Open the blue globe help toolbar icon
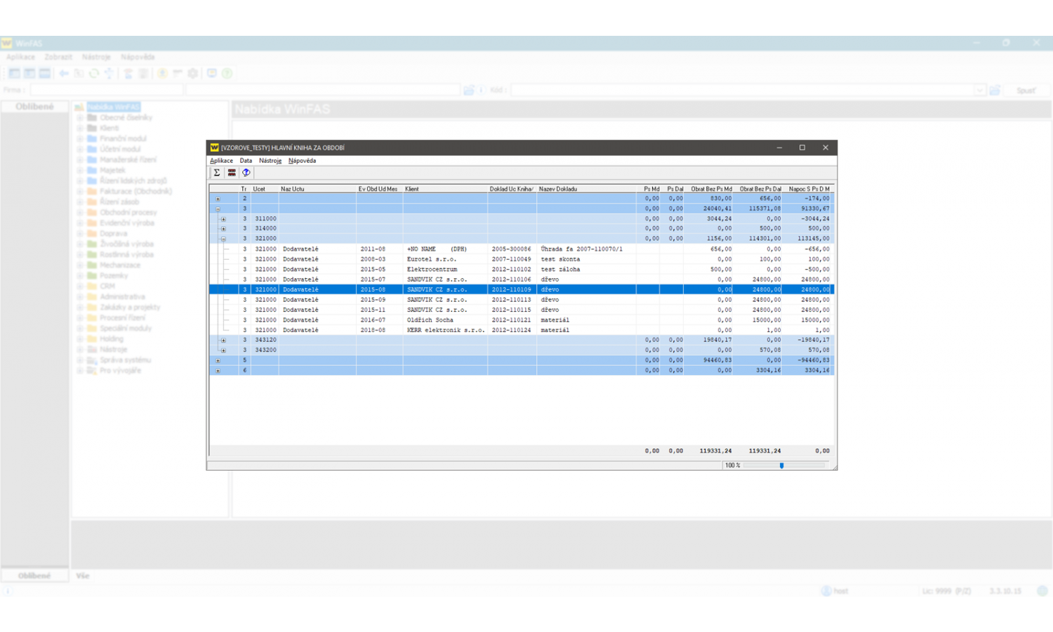The image size is (1053, 632). [x=246, y=173]
